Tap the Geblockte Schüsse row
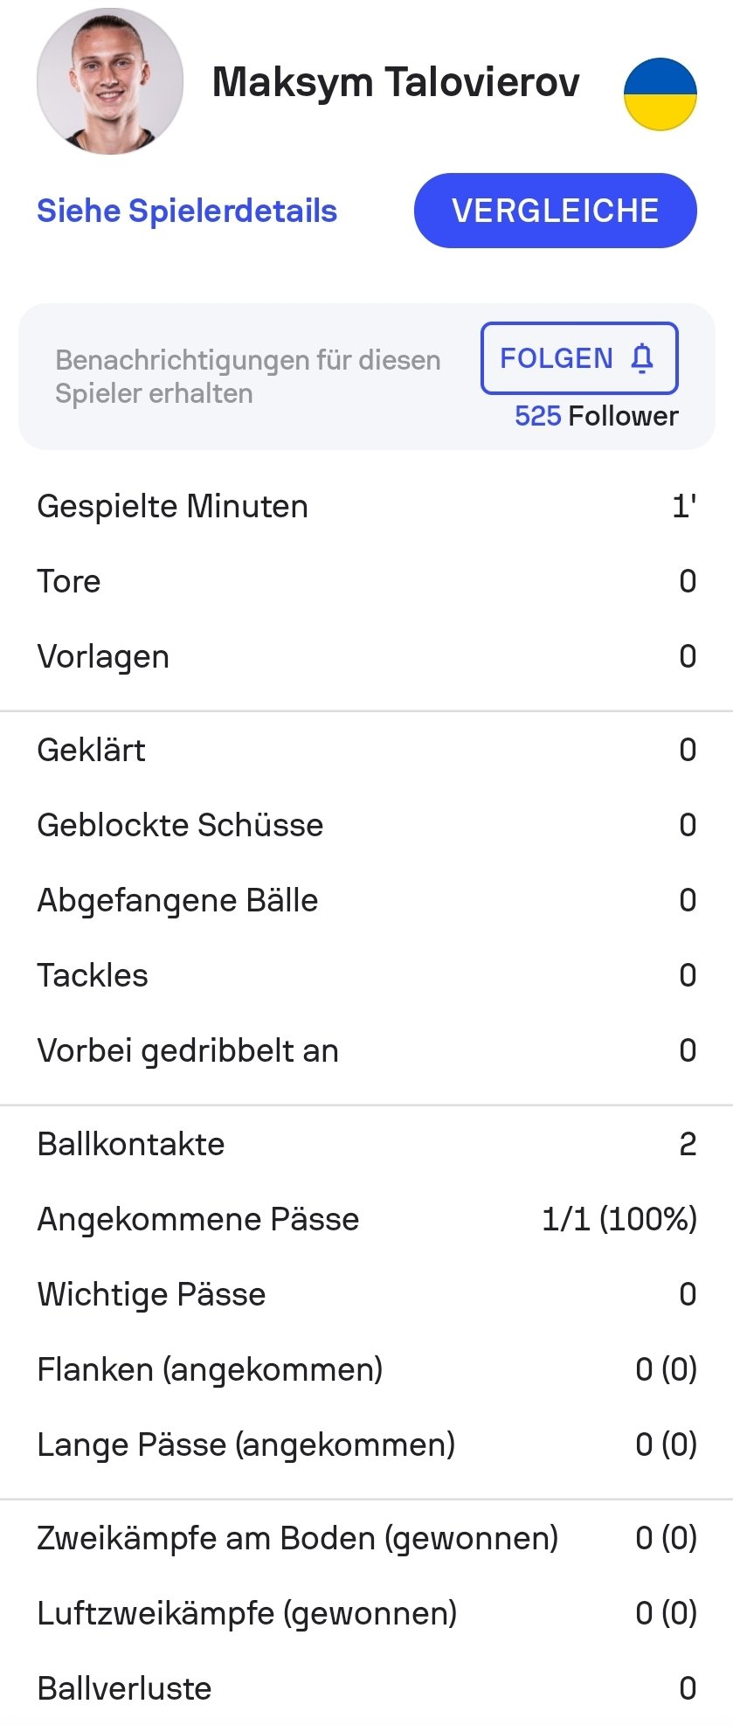This screenshot has height=1725, width=733. click(366, 826)
